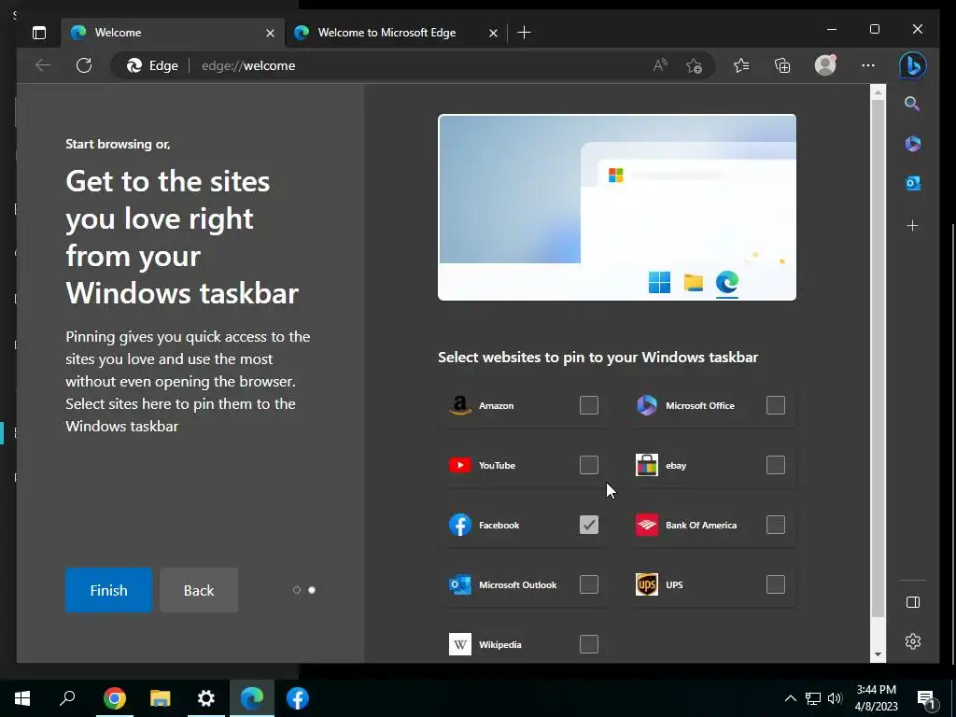Click the Back button
The image size is (956, 717).
pyautogui.click(x=199, y=590)
